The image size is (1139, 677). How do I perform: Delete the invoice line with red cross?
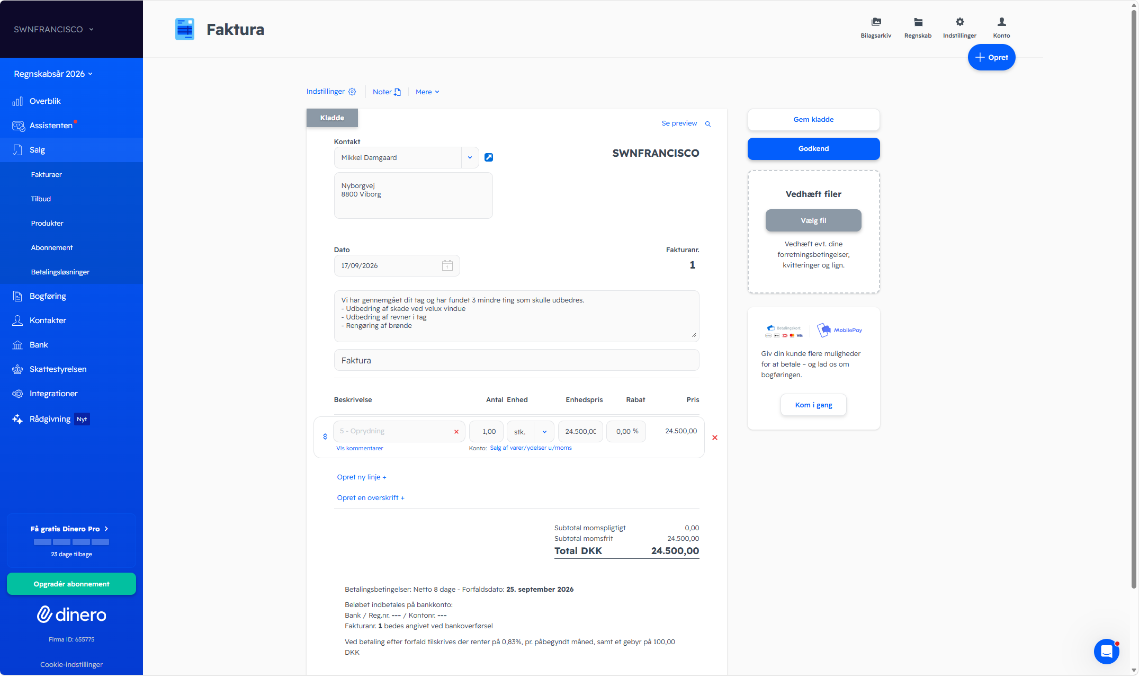(x=715, y=438)
